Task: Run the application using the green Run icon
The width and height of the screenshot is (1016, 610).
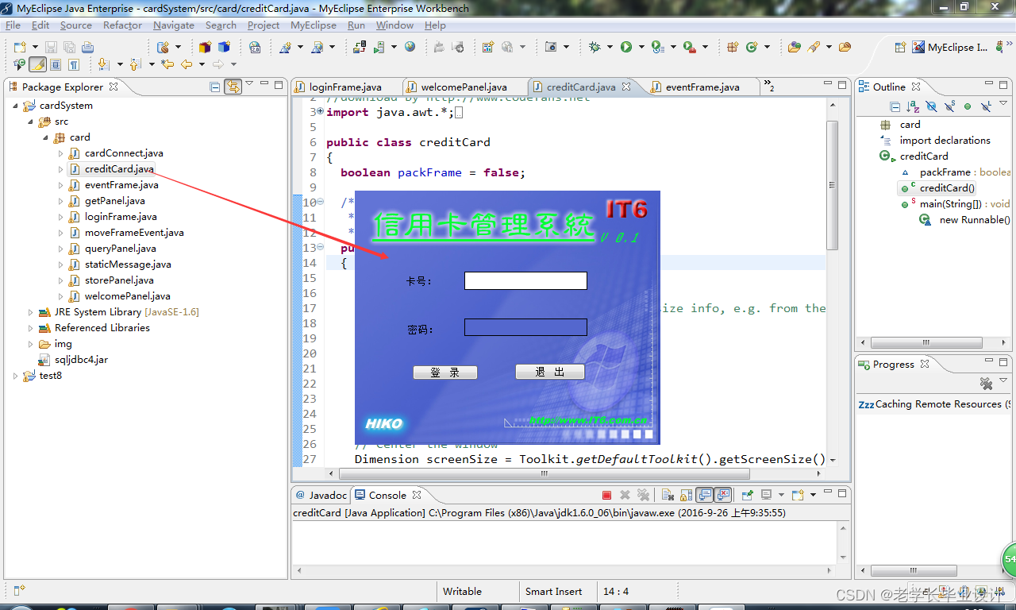Action: pyautogui.click(x=627, y=47)
